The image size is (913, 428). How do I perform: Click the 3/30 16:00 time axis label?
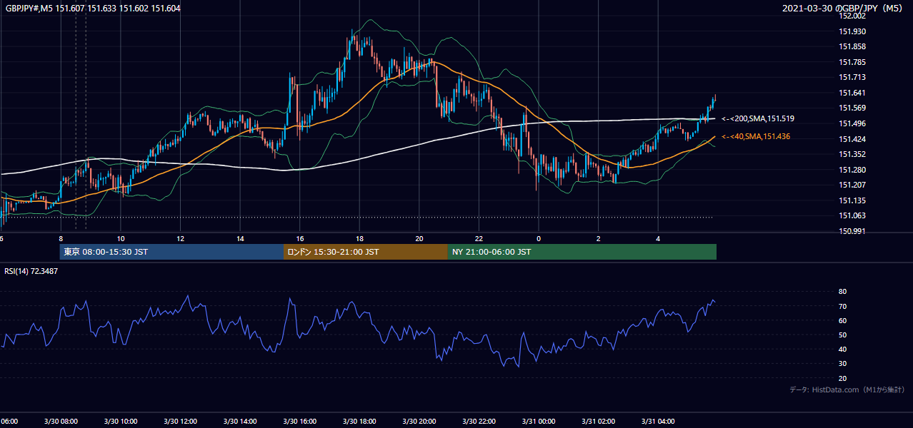pos(299,422)
